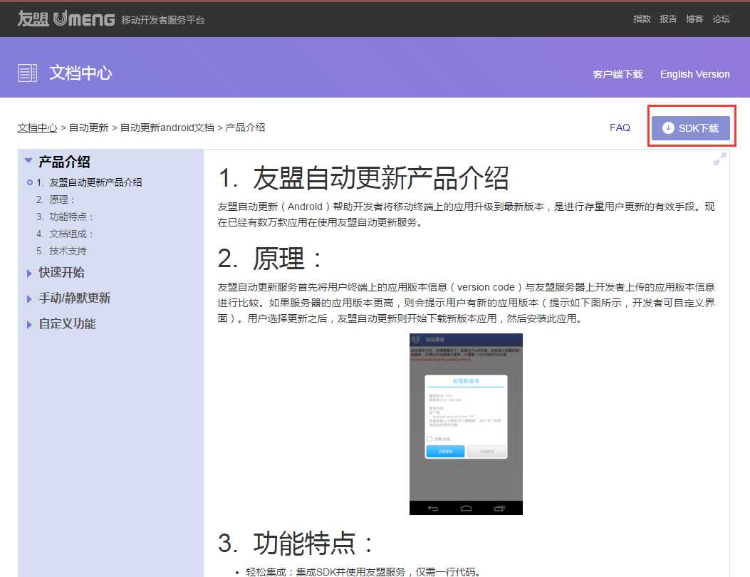Expand the 自定义功能 section arrow
750x577 pixels.
click(x=29, y=325)
